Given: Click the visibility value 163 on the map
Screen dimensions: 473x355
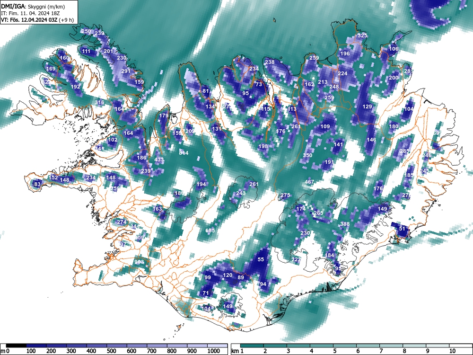Looking at the screenshot, I should tap(157, 209).
